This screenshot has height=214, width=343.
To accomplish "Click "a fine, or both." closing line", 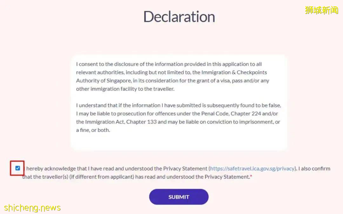I will coord(93,130).
